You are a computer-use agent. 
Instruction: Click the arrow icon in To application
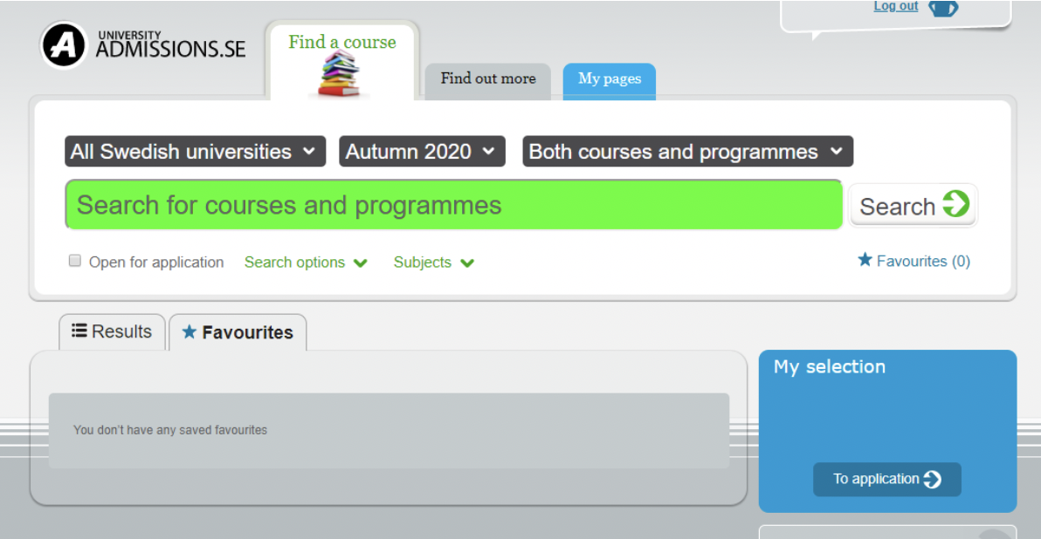[933, 479]
